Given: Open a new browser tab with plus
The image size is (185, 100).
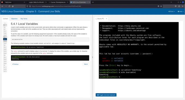Looking at the screenshot, I should point(93,2).
